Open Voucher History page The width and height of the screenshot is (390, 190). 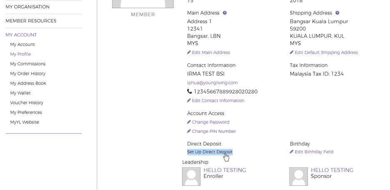click(x=27, y=103)
